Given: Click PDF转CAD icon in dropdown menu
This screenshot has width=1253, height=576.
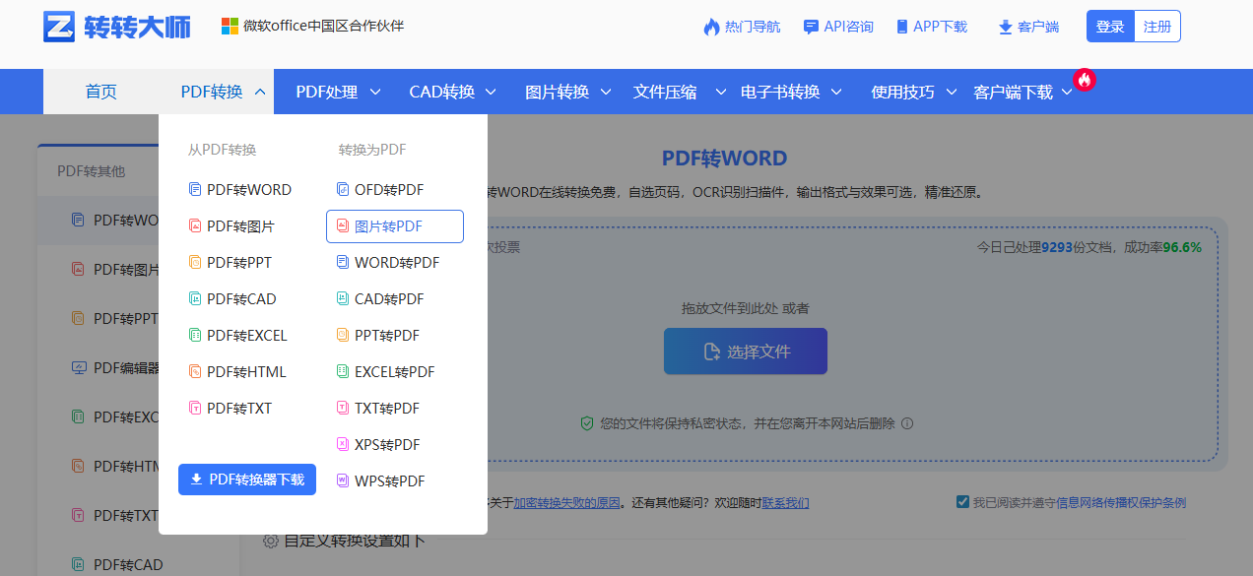Looking at the screenshot, I should (195, 299).
